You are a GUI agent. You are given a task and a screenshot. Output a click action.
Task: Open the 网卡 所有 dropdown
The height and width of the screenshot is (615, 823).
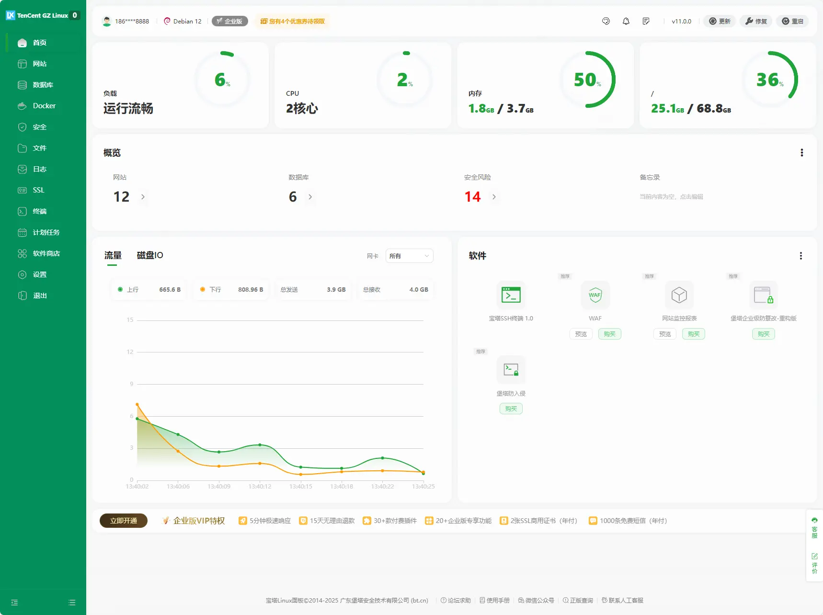[409, 256]
